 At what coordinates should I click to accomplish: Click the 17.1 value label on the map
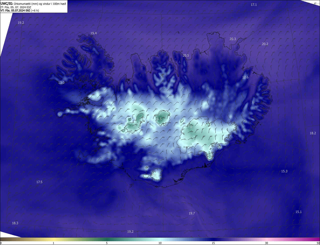point(254,5)
